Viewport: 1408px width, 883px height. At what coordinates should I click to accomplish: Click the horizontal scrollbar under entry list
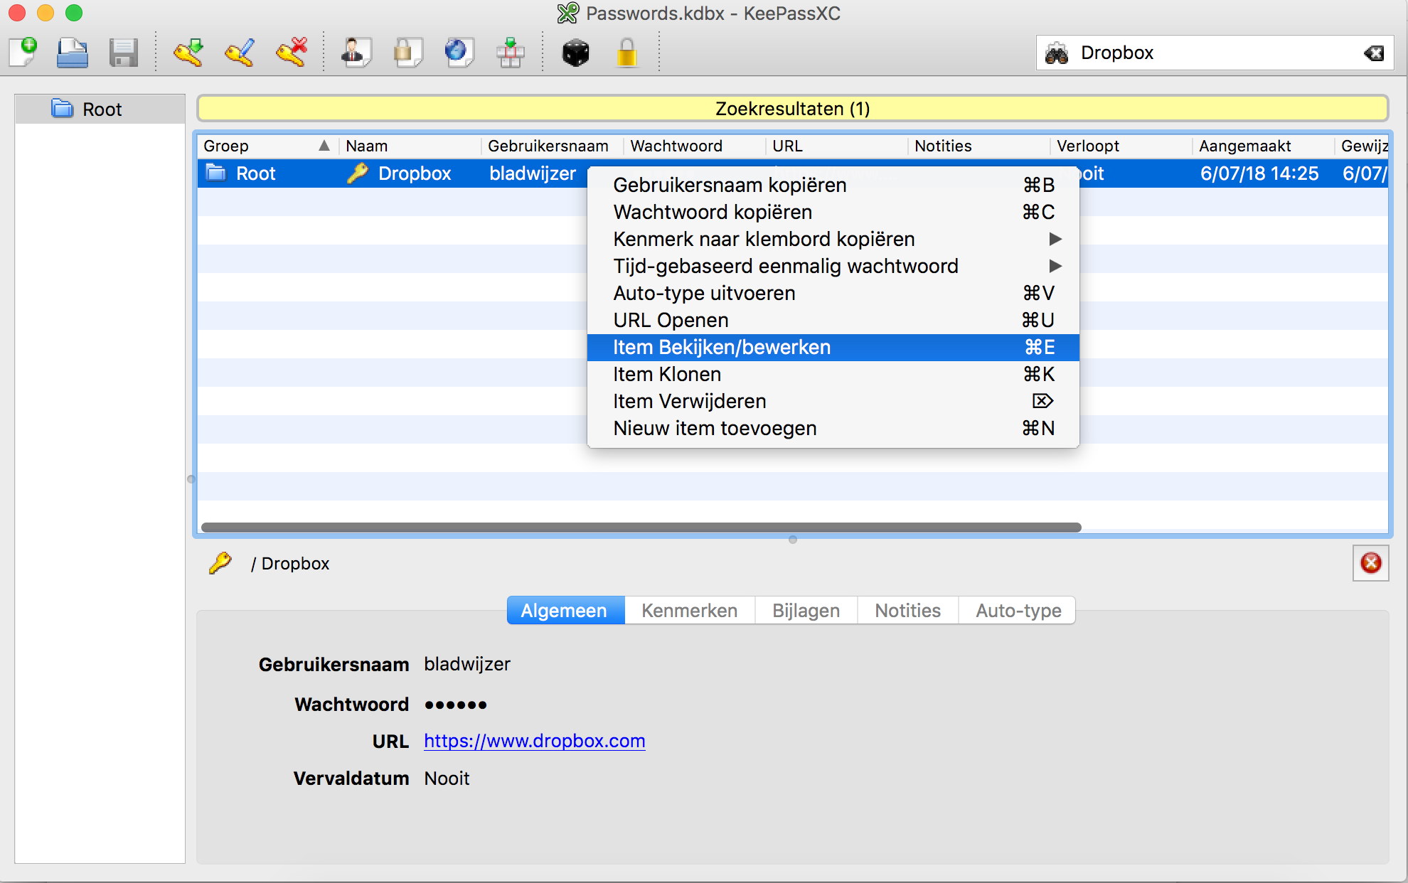click(x=640, y=528)
